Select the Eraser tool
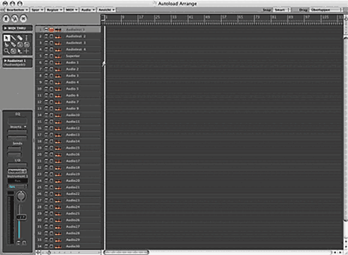This screenshot has width=348, height=255. (x=20, y=38)
